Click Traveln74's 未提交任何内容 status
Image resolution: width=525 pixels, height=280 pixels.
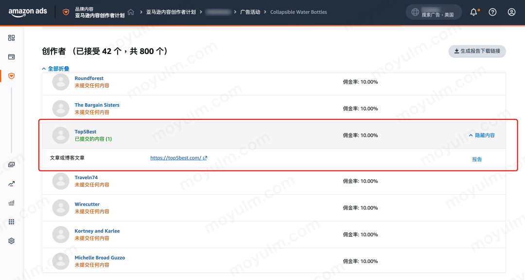(x=92, y=185)
